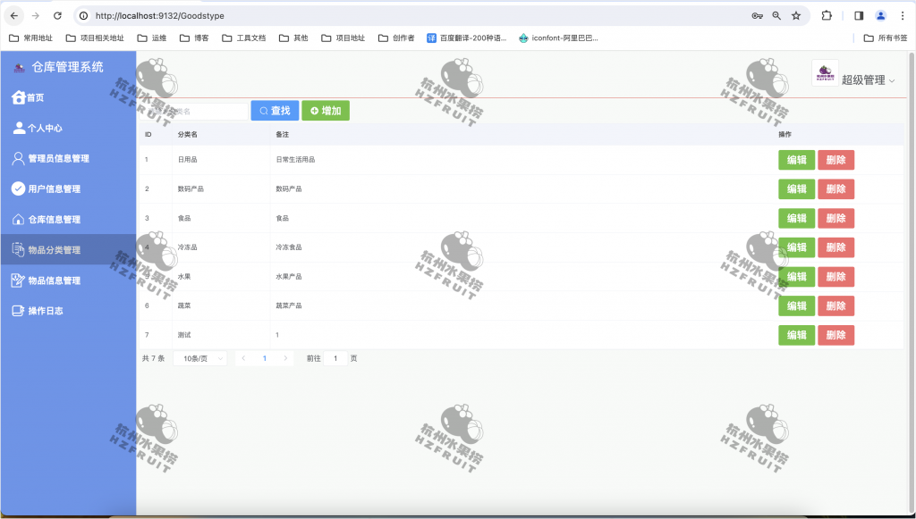Click the 用户信息管理 checkmark icon
The image size is (916, 519).
[20, 188]
